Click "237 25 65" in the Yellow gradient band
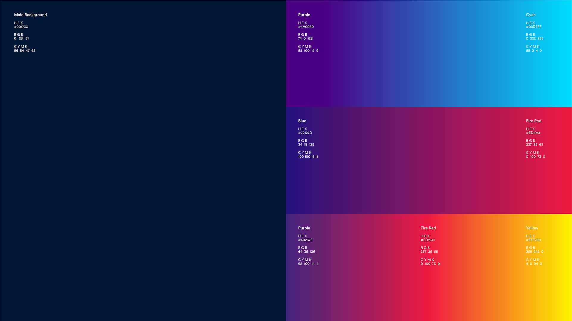572x321 pixels. coord(429,251)
